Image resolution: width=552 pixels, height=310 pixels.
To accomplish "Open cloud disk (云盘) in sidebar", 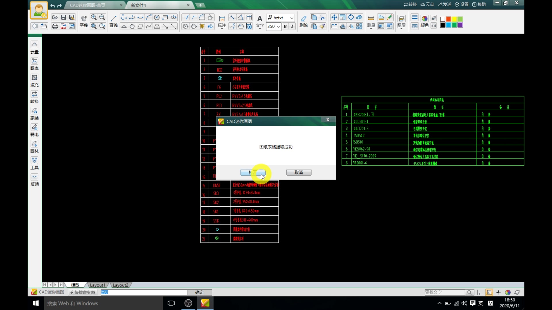I will pos(34,48).
